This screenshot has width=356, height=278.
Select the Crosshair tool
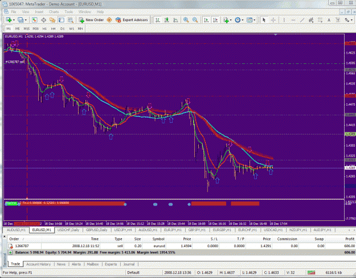(x=273, y=20)
